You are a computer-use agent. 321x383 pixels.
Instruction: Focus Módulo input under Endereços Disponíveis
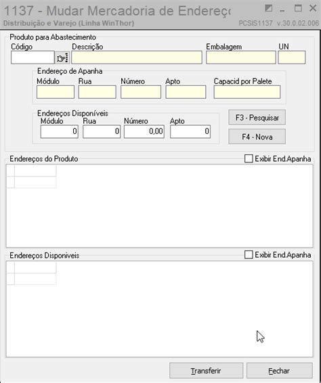click(60, 132)
